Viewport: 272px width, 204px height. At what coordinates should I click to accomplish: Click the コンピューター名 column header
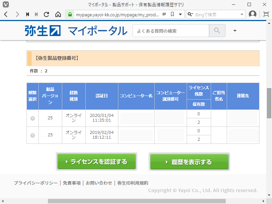136,96
